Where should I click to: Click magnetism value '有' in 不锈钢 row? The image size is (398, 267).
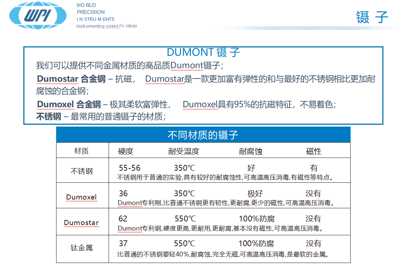(314, 168)
